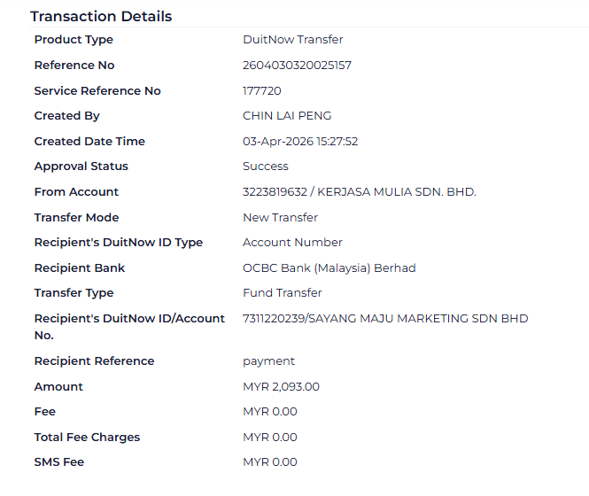Viewport: 589px width, 496px height.
Task: Click the amount MYR 2,093.00
Action: pyautogui.click(x=281, y=387)
